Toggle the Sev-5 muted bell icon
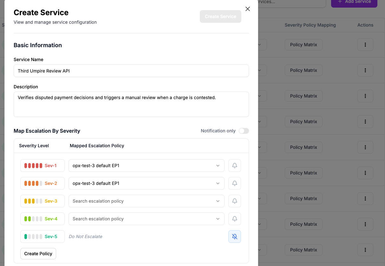This screenshot has width=385, height=266. pos(235,237)
